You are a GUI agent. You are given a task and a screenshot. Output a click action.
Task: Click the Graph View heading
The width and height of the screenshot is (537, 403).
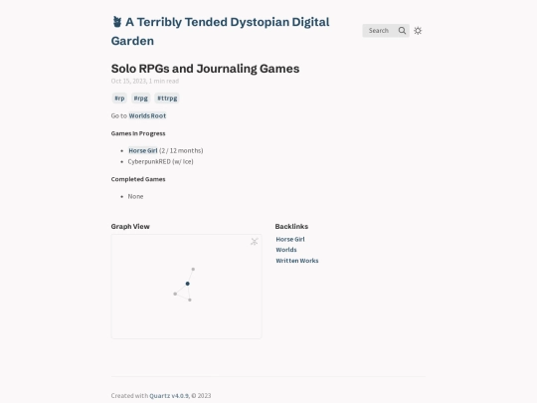130,227
